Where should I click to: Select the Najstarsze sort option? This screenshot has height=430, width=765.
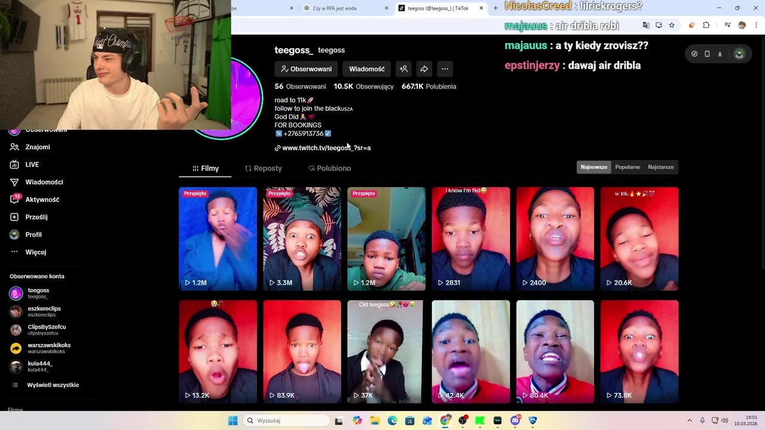(x=660, y=167)
